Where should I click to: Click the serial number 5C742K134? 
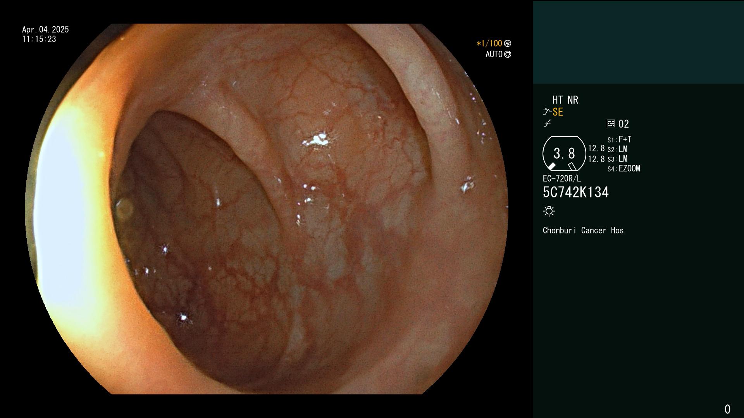[x=576, y=192]
